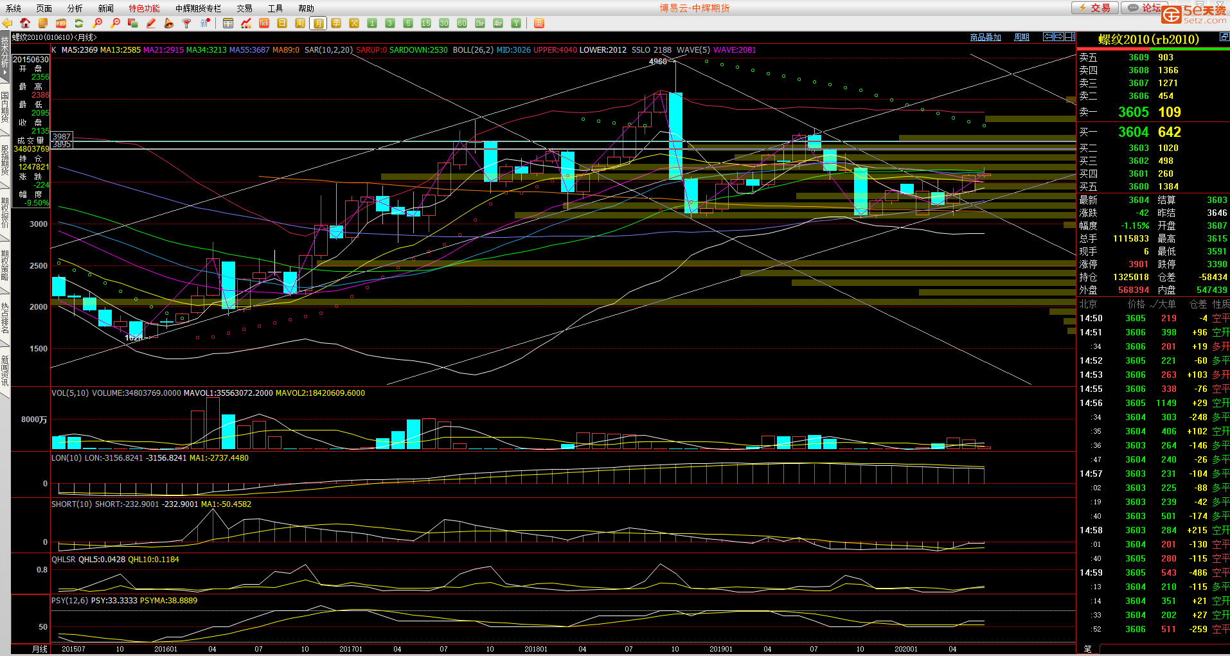Click the LON(10) indicator label
This screenshot has width=1230, height=656.
67,458
